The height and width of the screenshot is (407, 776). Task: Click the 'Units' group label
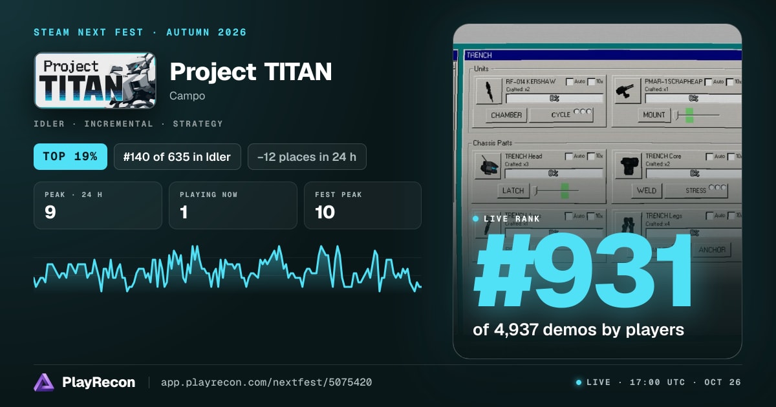[x=481, y=68]
